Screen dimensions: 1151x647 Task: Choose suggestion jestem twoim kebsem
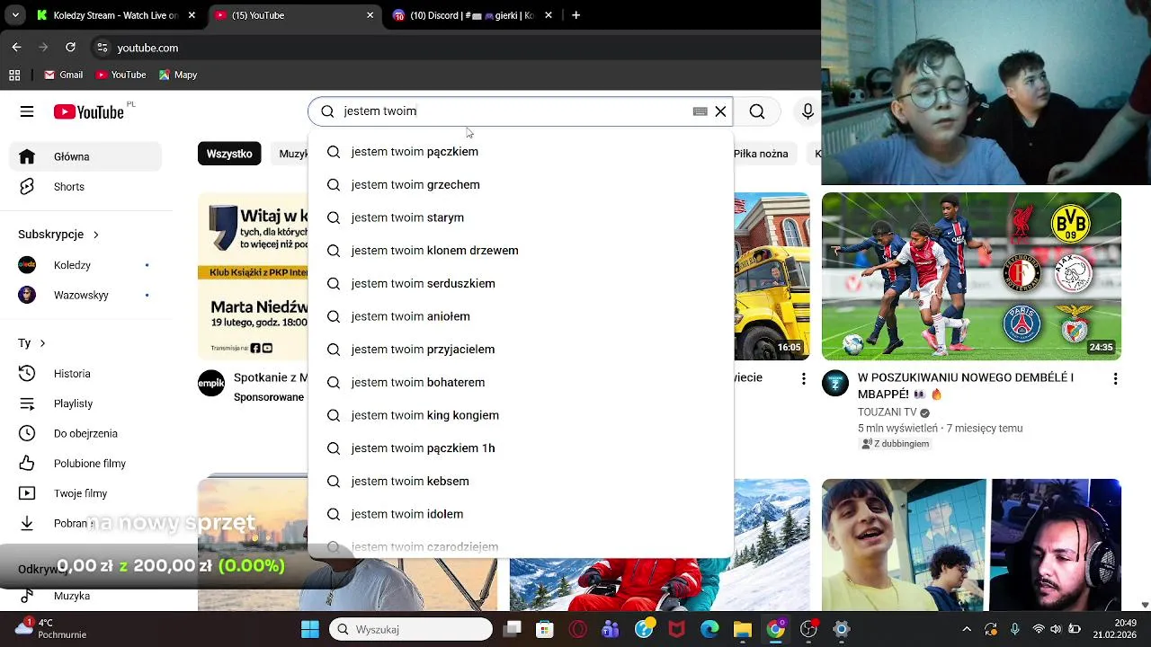click(x=521, y=481)
